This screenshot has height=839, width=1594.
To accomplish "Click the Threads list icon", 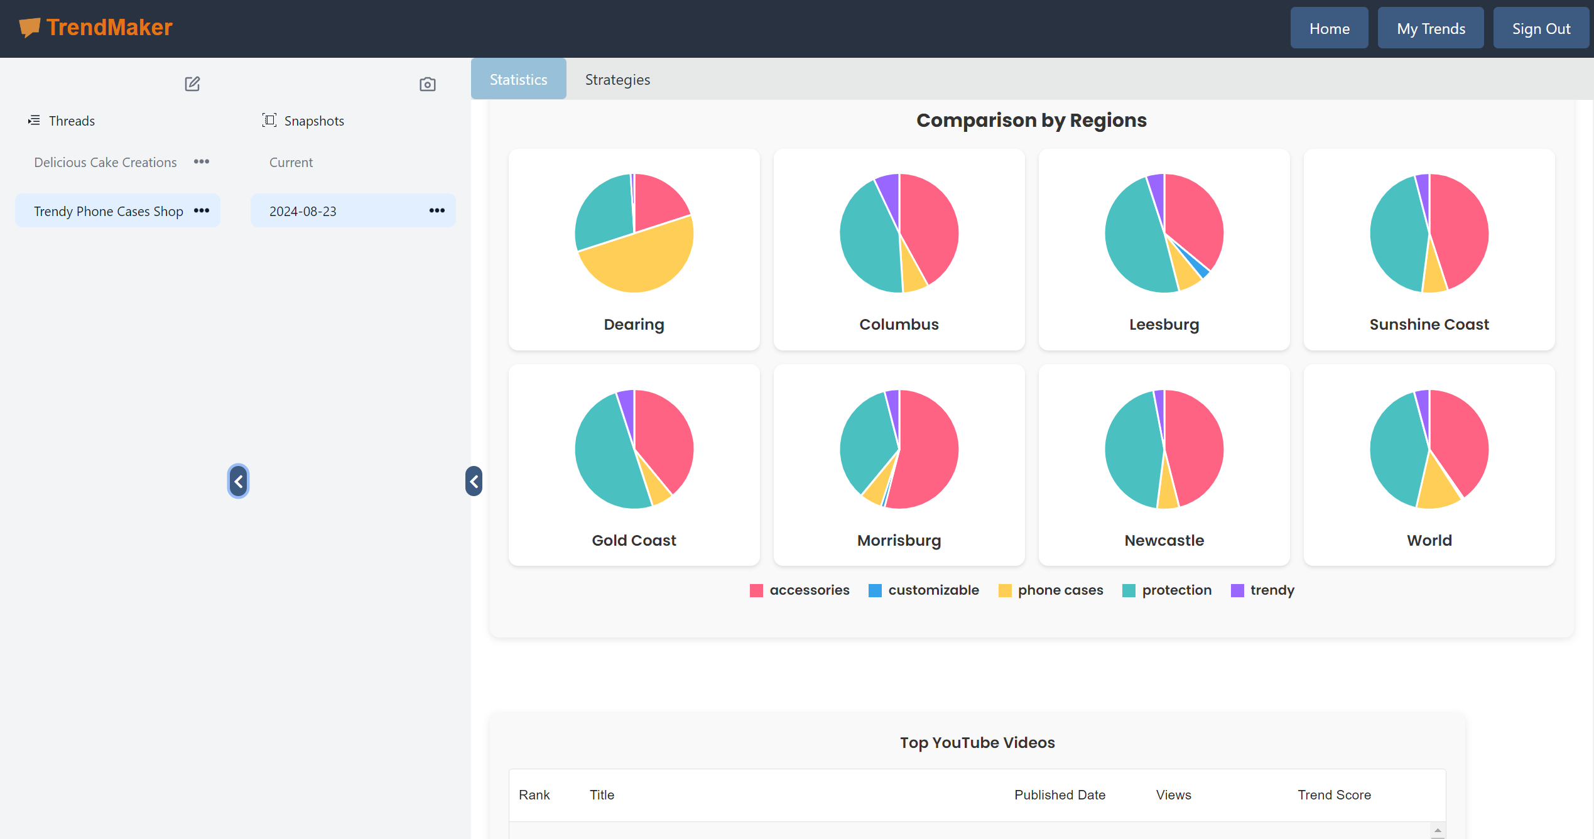I will coord(34,120).
